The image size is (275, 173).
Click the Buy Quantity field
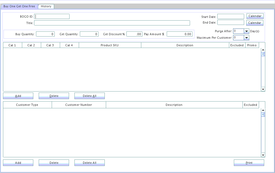pos(45,34)
